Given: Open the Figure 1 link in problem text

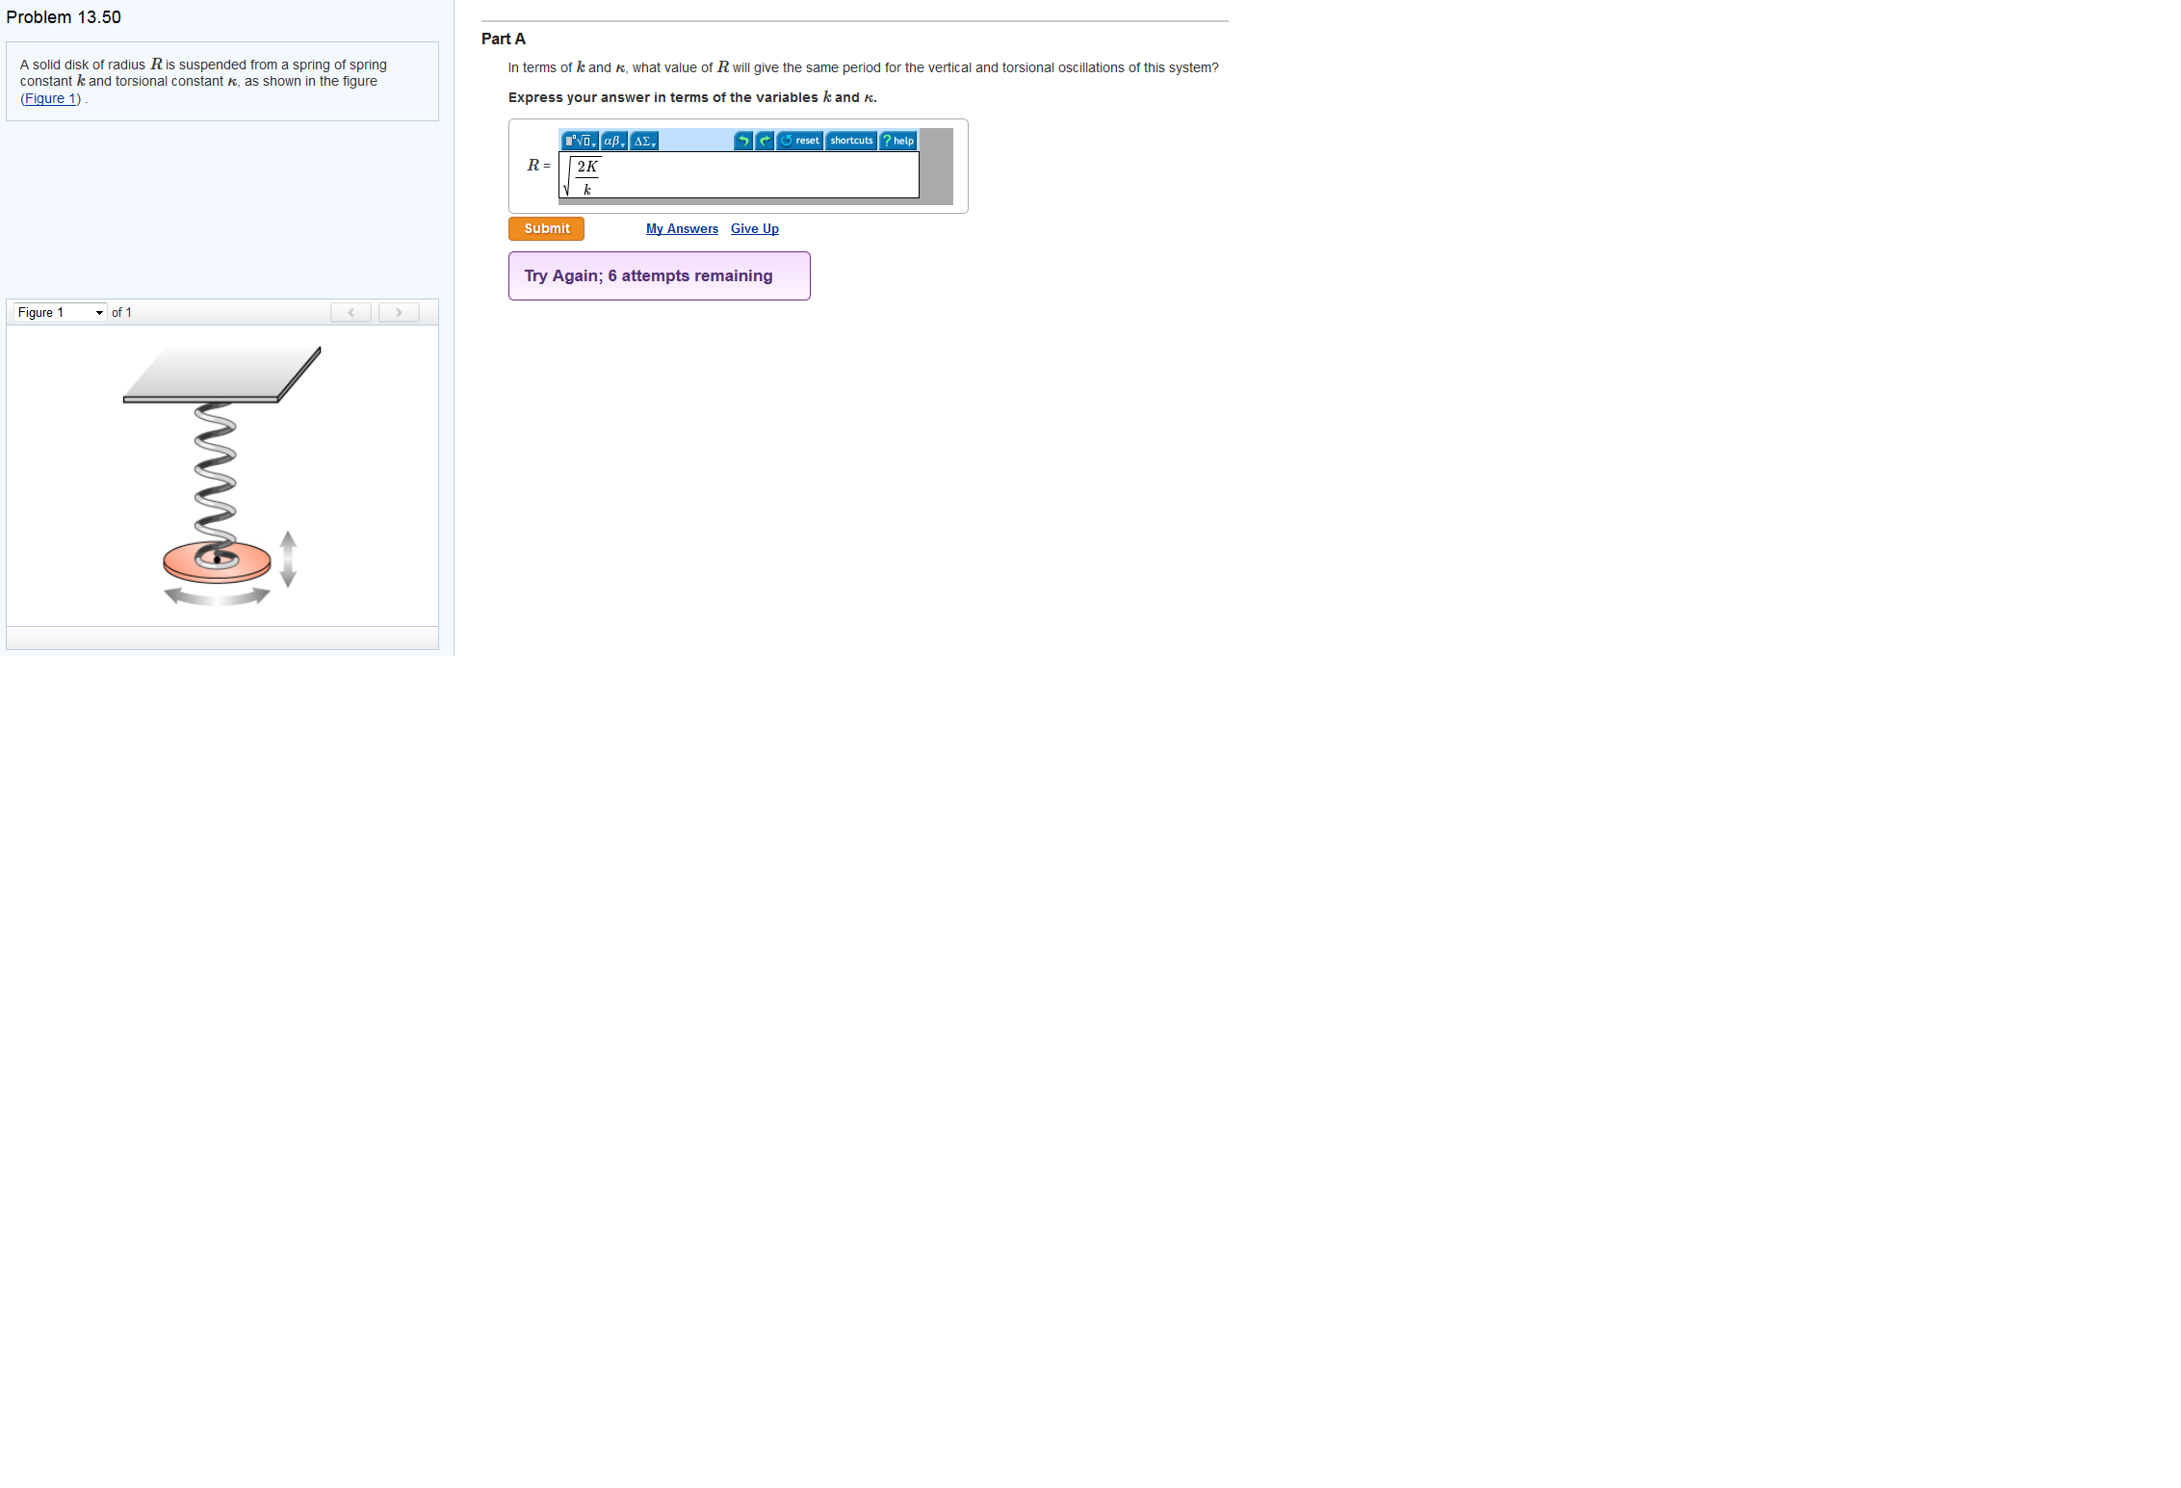Looking at the screenshot, I should [x=50, y=98].
